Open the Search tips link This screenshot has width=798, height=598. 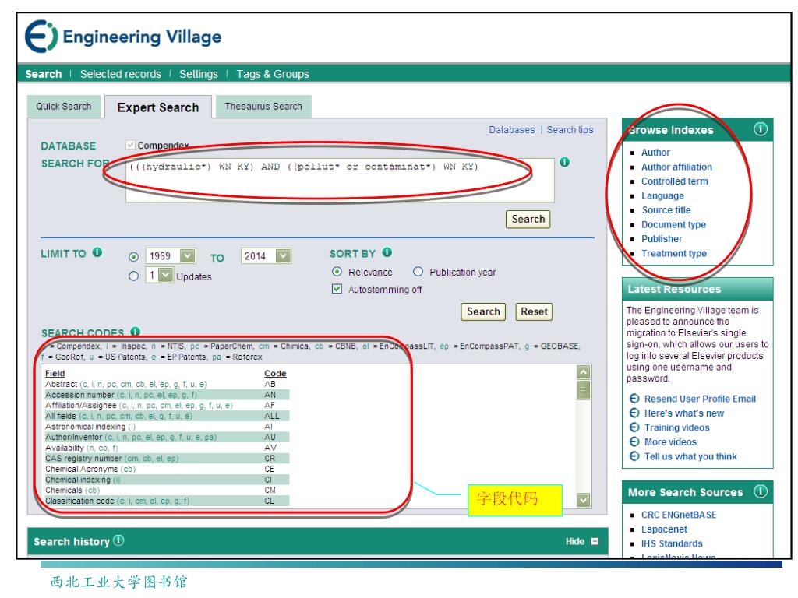pos(570,130)
